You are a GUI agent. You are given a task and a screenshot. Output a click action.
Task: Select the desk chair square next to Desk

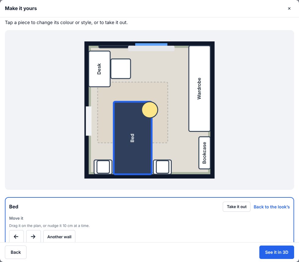click(x=121, y=69)
